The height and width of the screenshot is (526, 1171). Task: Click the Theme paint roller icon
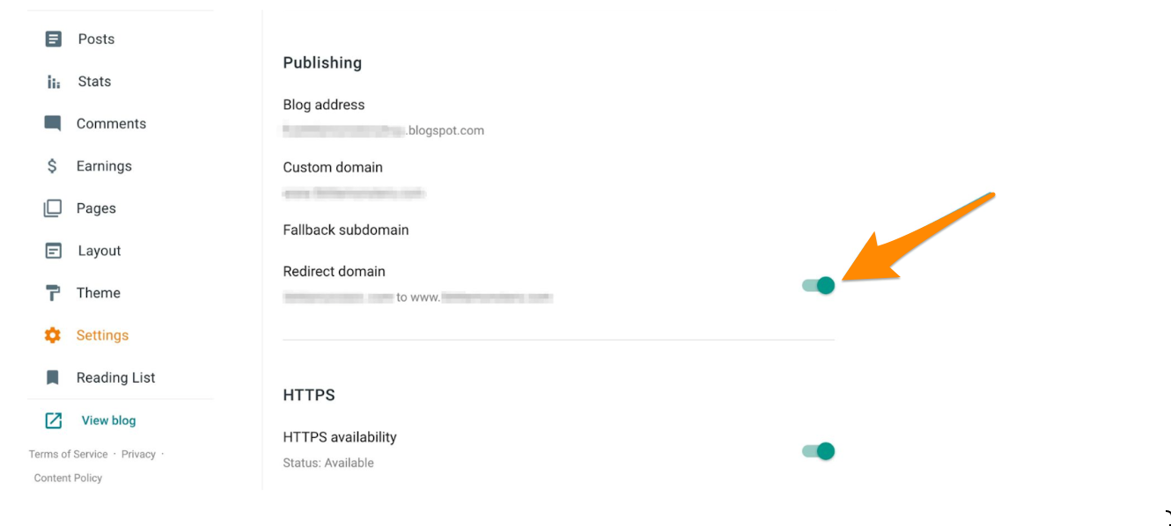pyautogui.click(x=53, y=293)
